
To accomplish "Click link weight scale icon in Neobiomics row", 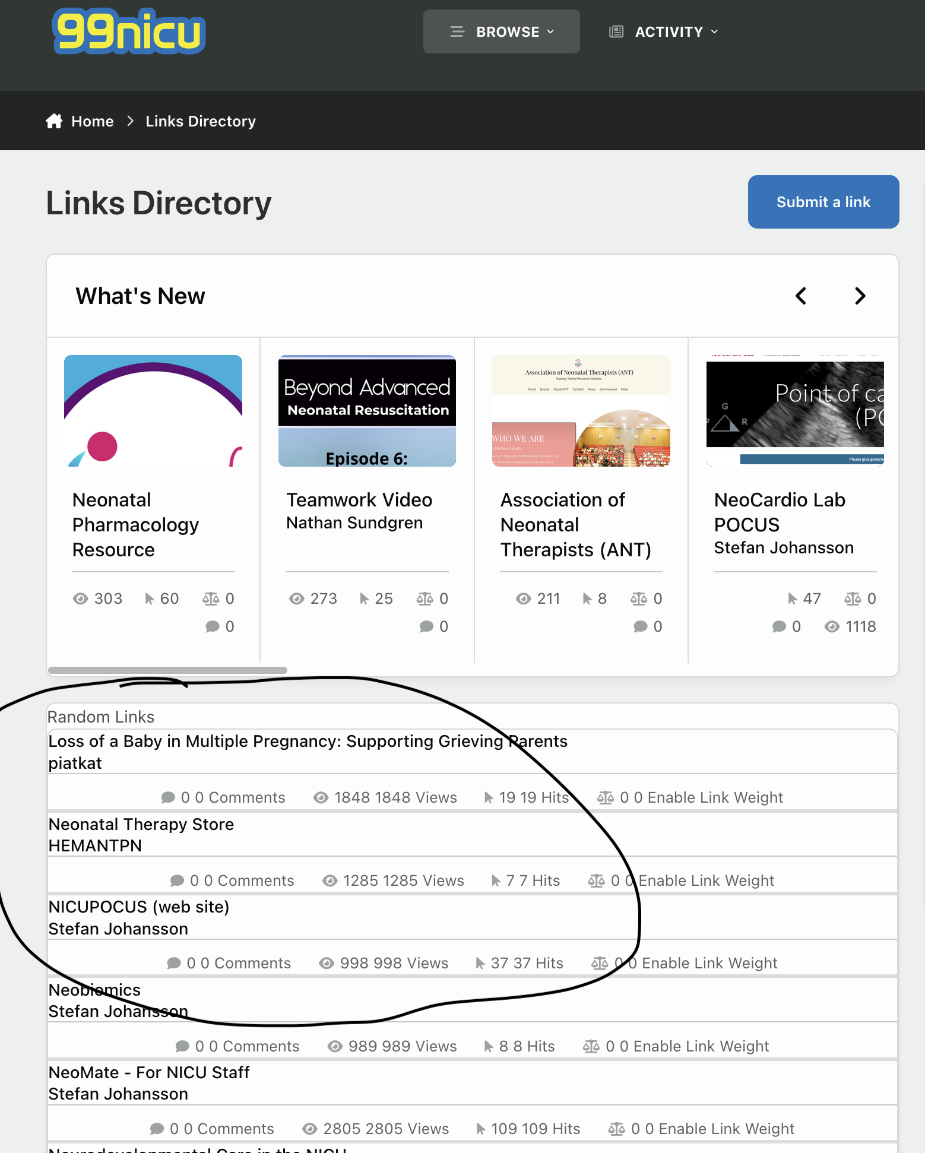I will pyautogui.click(x=591, y=1046).
